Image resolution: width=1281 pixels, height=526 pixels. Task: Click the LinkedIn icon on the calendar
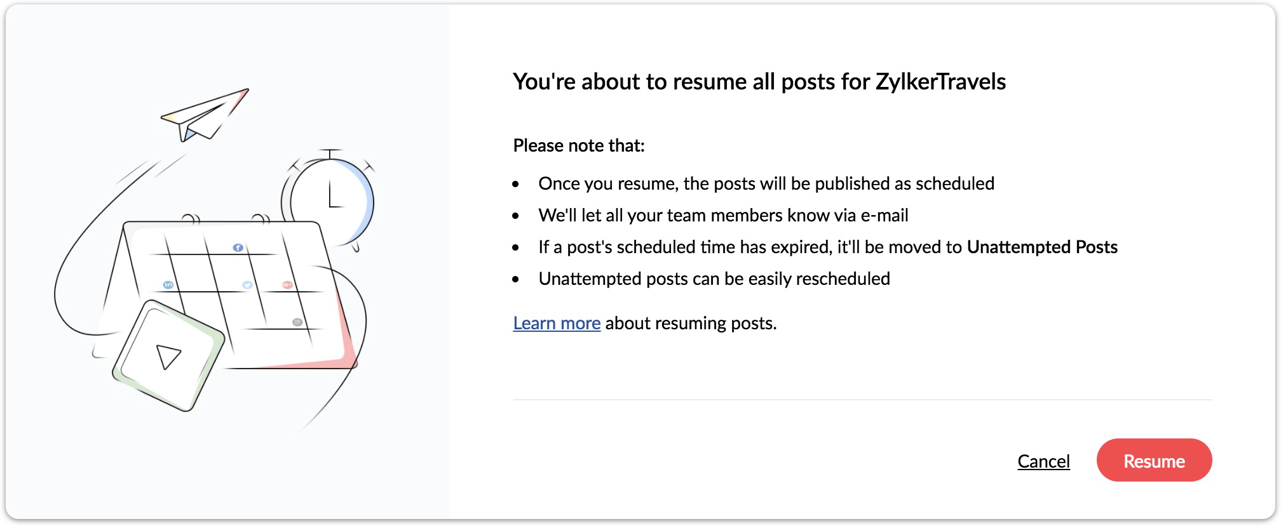pyautogui.click(x=168, y=285)
